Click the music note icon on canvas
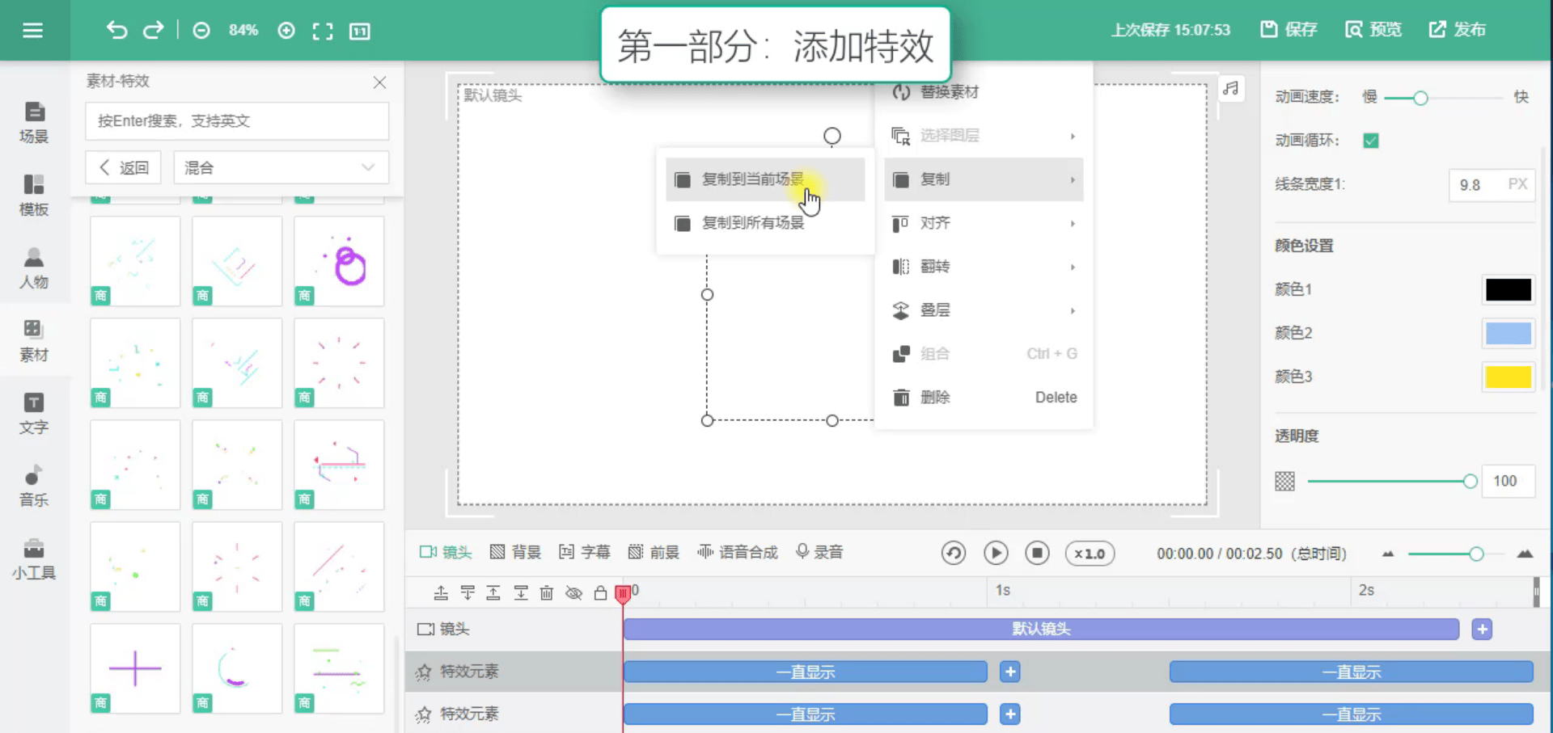 point(1231,88)
